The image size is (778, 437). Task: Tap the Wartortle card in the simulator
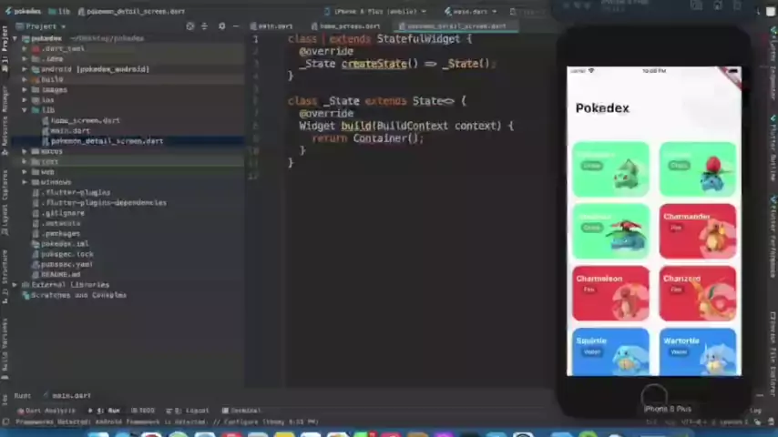697,351
